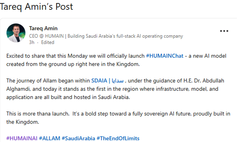Viewport: 237px width, 142px height.
Task: Follow the #HUMAINChat hashtag
Action: 165,56
